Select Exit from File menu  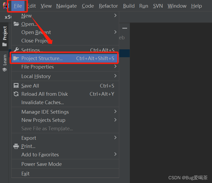[65, 174]
